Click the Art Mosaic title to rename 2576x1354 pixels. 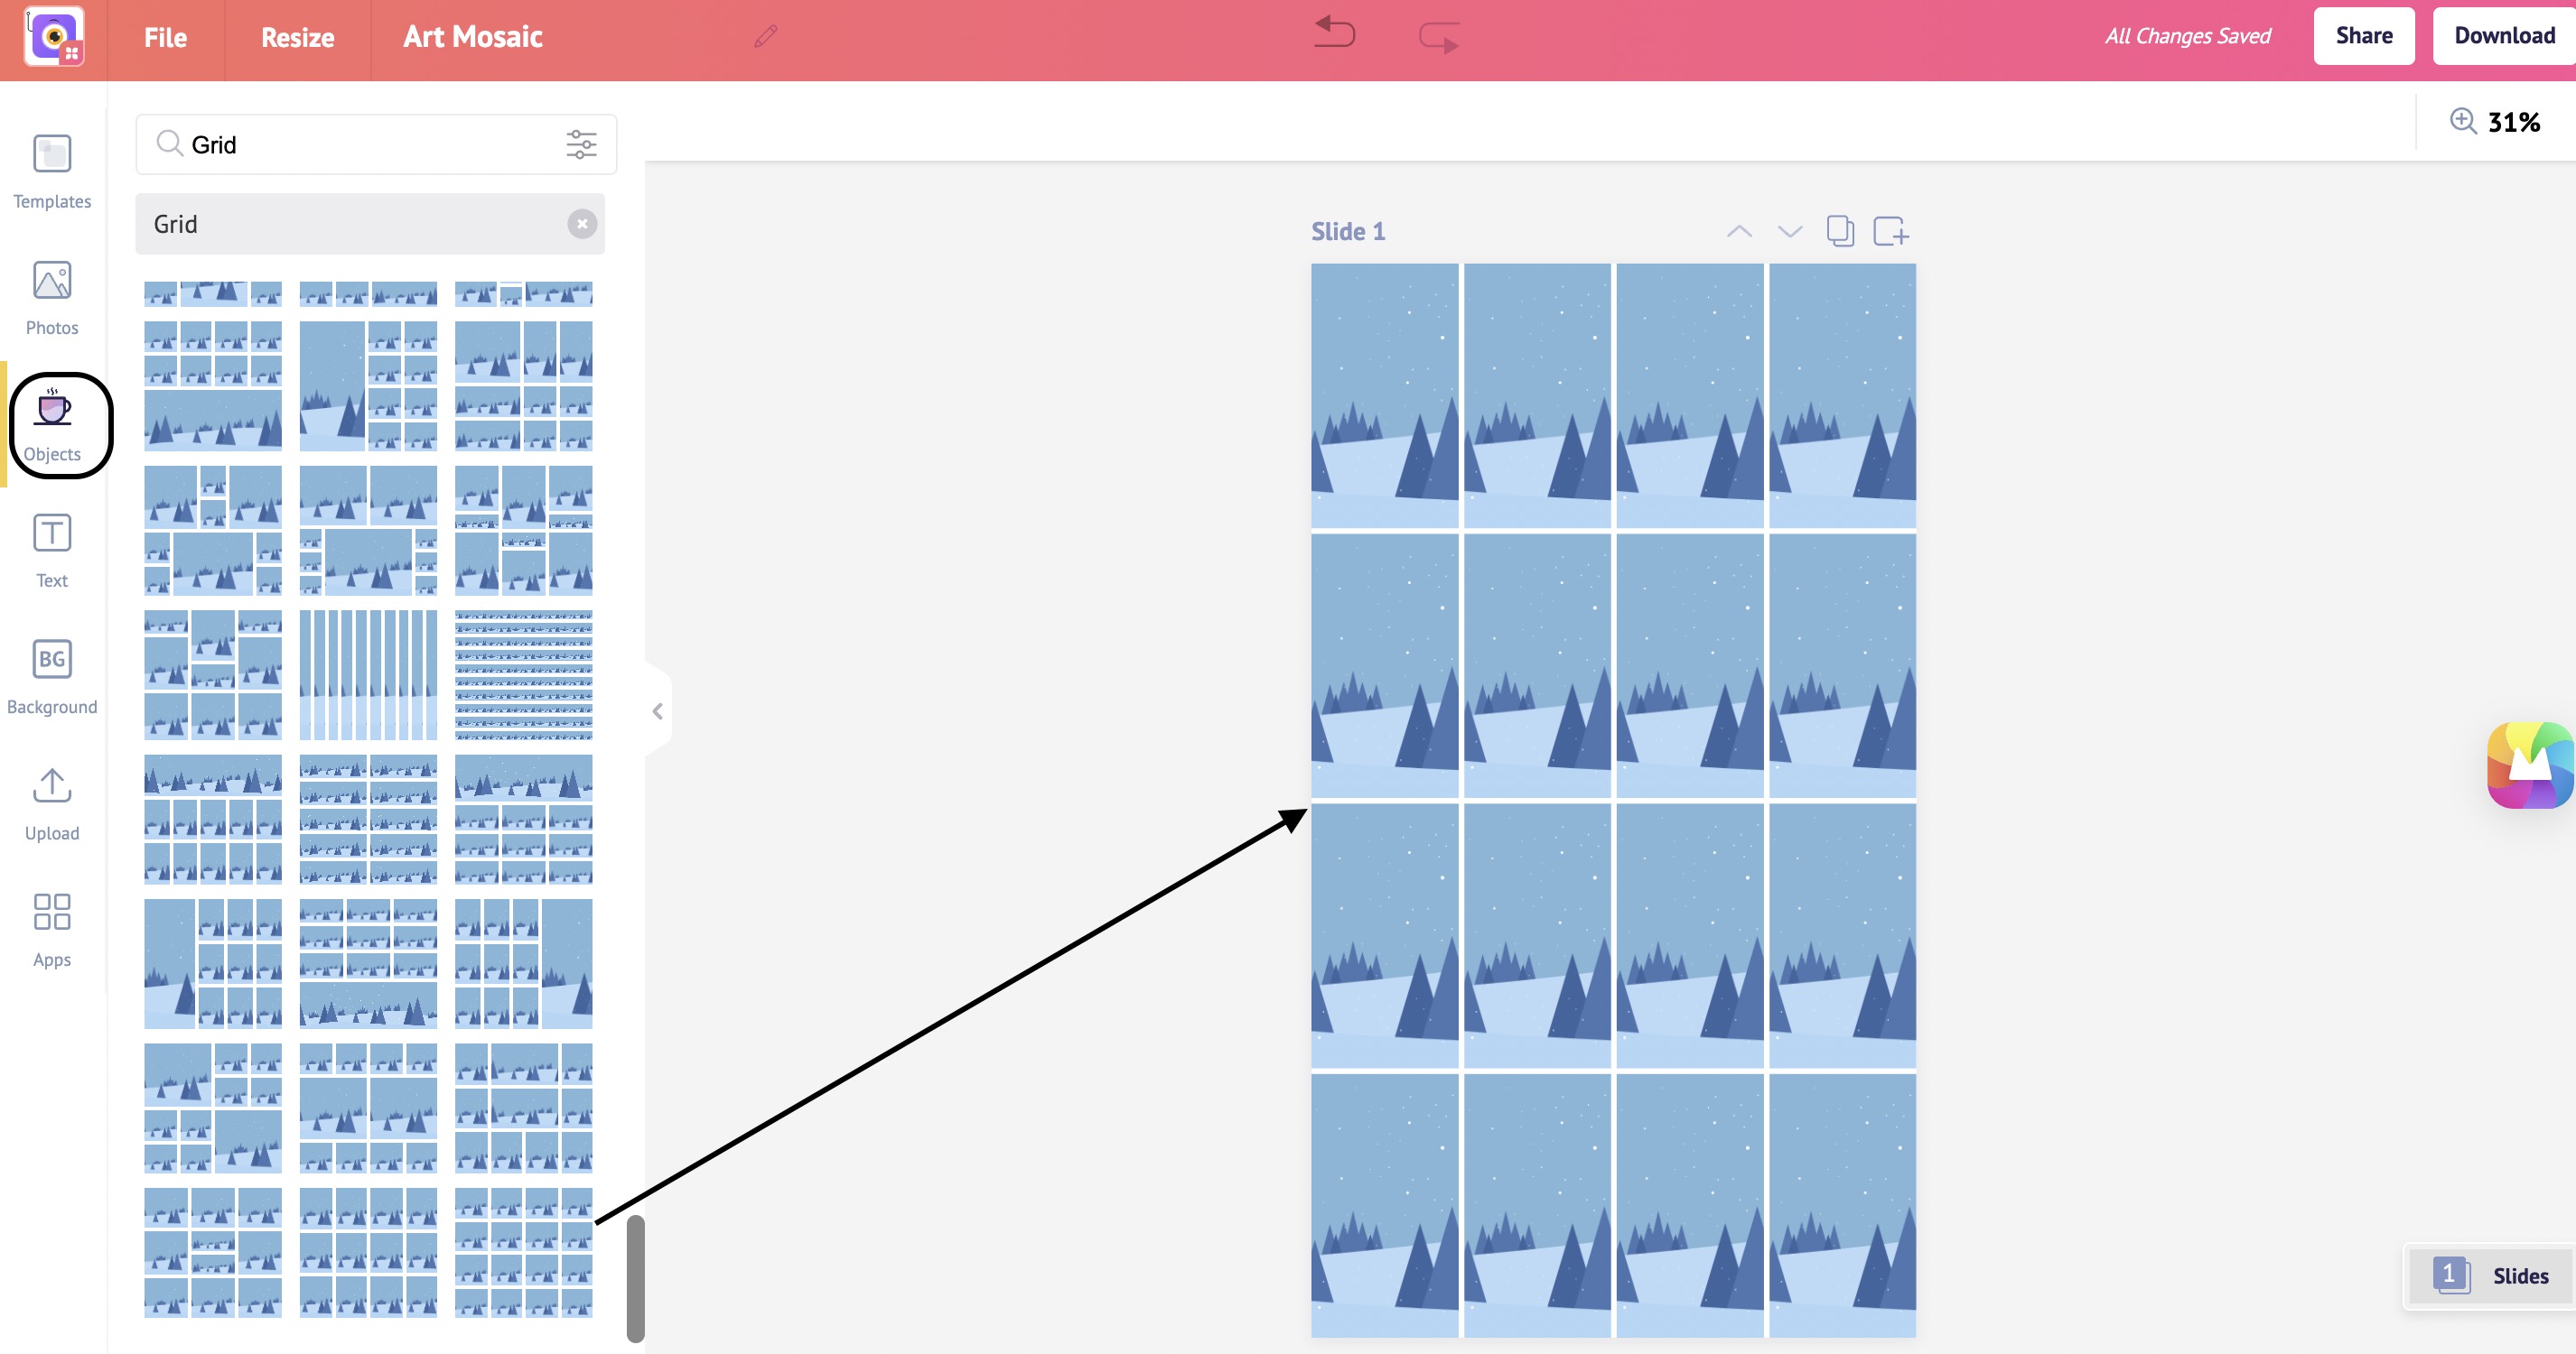pyautogui.click(x=473, y=36)
